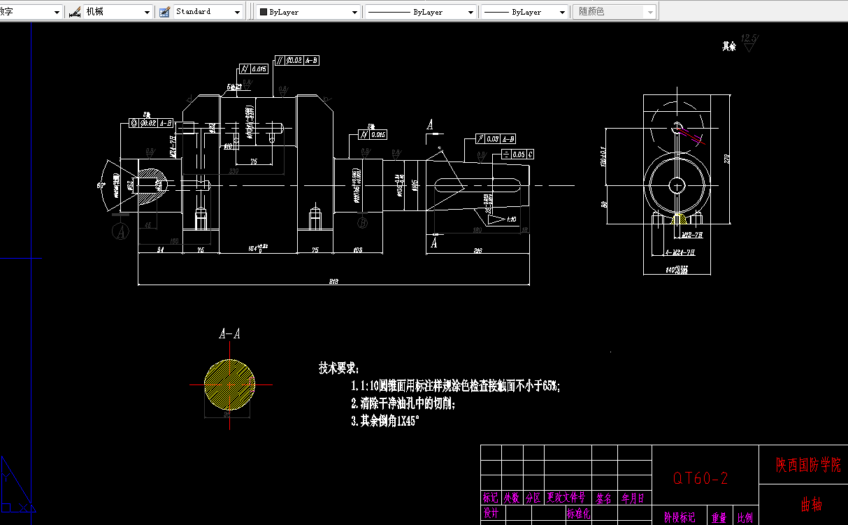
Task: Select the datum A symbol below the shaft end
Action: pos(121,231)
